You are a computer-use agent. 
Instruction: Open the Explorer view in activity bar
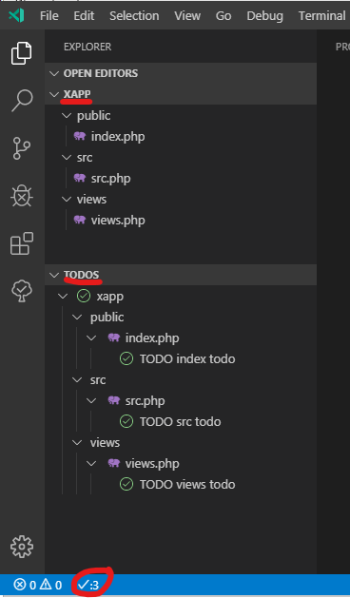point(21,53)
